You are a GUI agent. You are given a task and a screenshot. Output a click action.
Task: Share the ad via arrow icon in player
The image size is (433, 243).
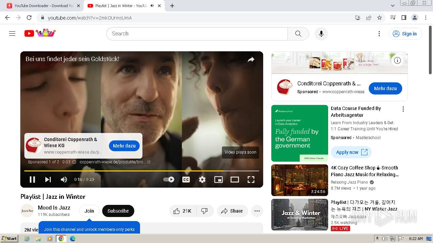[251, 60]
